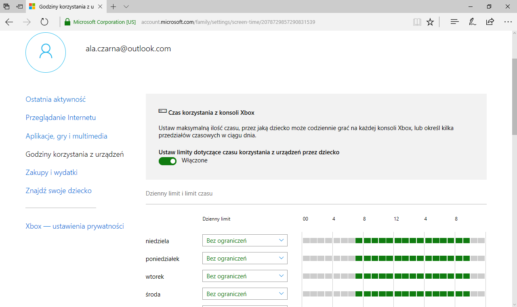Expand the wtorek daily limit dropdown
517x307 pixels.
click(245, 276)
